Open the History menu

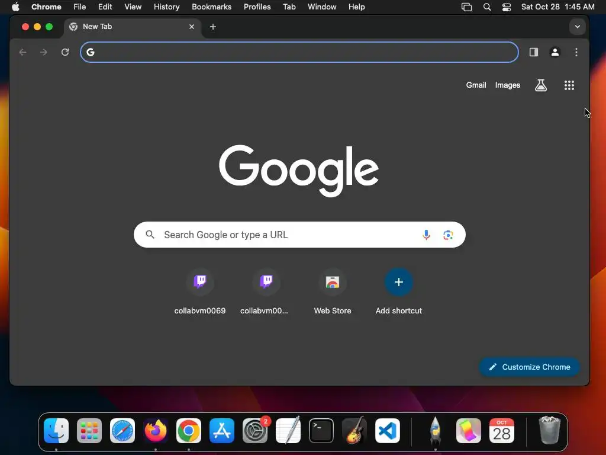pos(166,7)
